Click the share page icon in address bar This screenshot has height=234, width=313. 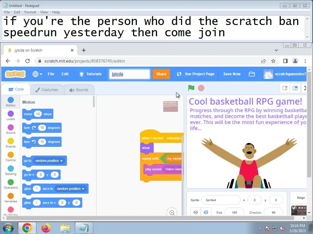[x=263, y=61]
